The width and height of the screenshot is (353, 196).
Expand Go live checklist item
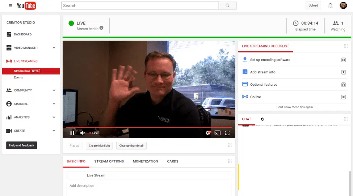(344, 97)
